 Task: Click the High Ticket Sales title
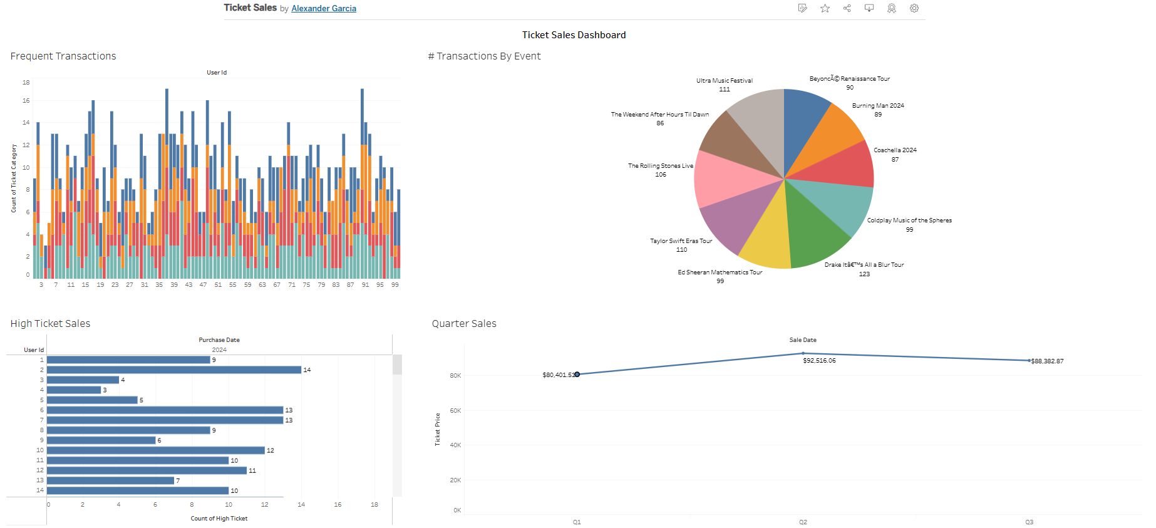[50, 324]
